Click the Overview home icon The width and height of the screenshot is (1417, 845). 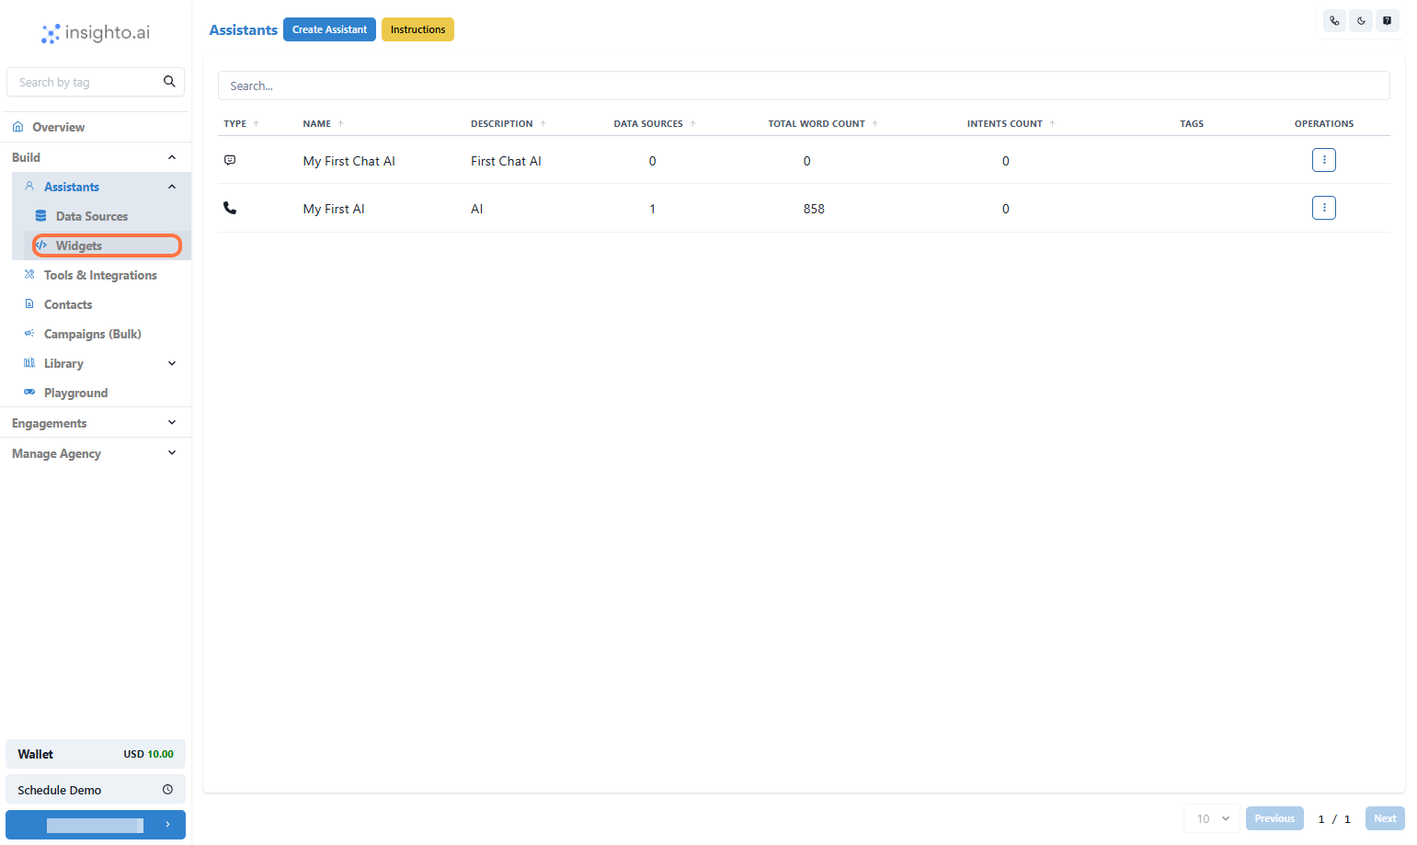[17, 127]
